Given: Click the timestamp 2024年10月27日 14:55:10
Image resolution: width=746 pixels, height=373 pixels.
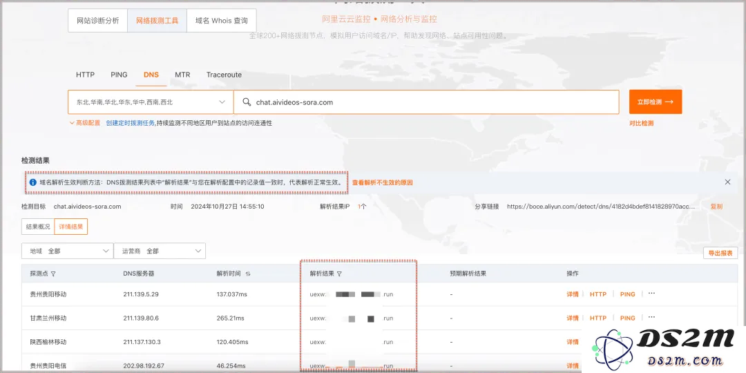Looking at the screenshot, I should click(x=227, y=207).
